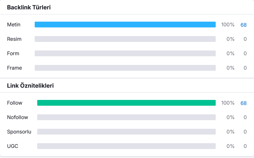This screenshot has width=254, height=158.
Task: Select the Nofollow label
Action: click(x=17, y=117)
